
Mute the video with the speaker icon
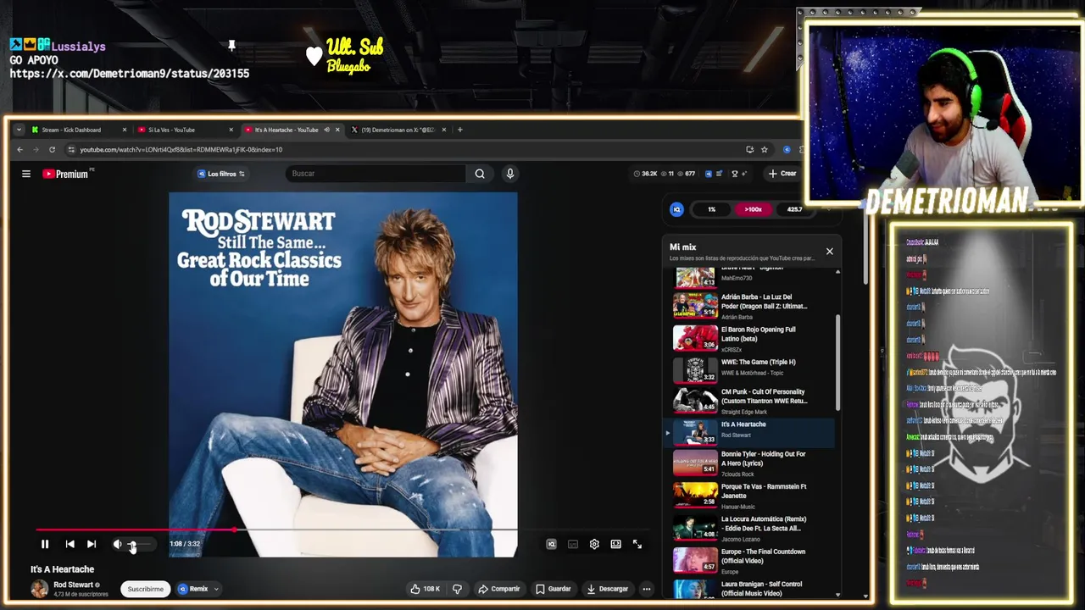[118, 544]
